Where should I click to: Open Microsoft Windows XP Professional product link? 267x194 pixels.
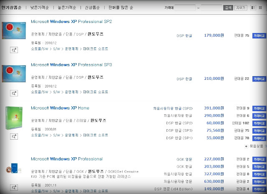coord(67,159)
